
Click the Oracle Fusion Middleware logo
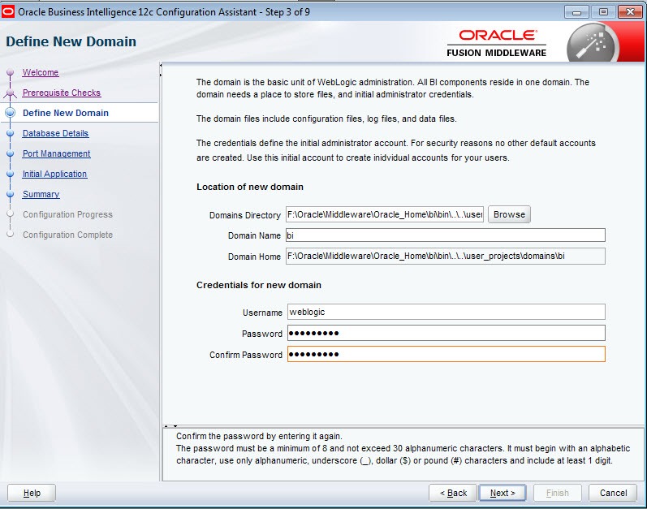pyautogui.click(x=497, y=43)
